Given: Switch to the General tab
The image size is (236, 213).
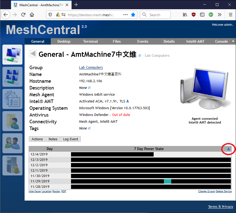Looking at the screenshot, I should (x=38, y=41).
